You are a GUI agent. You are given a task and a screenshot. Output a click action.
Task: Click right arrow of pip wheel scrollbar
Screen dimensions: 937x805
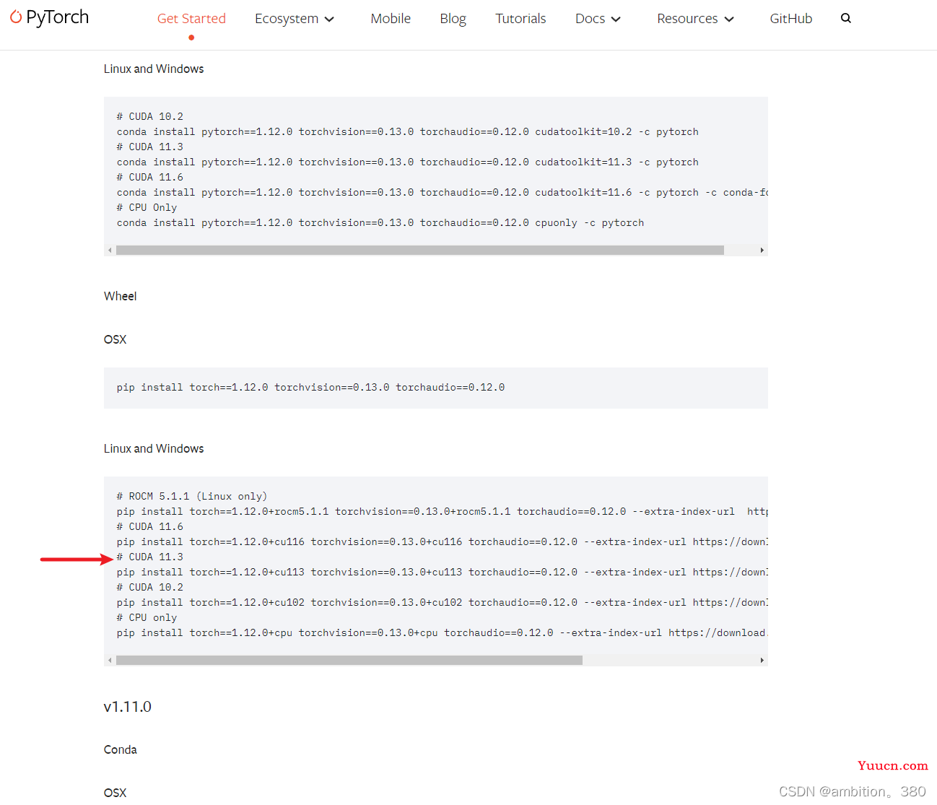[762, 661]
